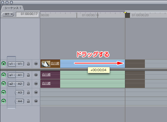Select the 白川郷 video clip thumbnail

(x=46, y=64)
